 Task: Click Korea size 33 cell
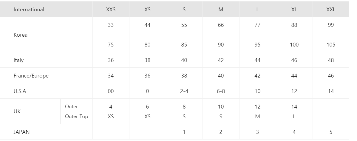pos(111,25)
